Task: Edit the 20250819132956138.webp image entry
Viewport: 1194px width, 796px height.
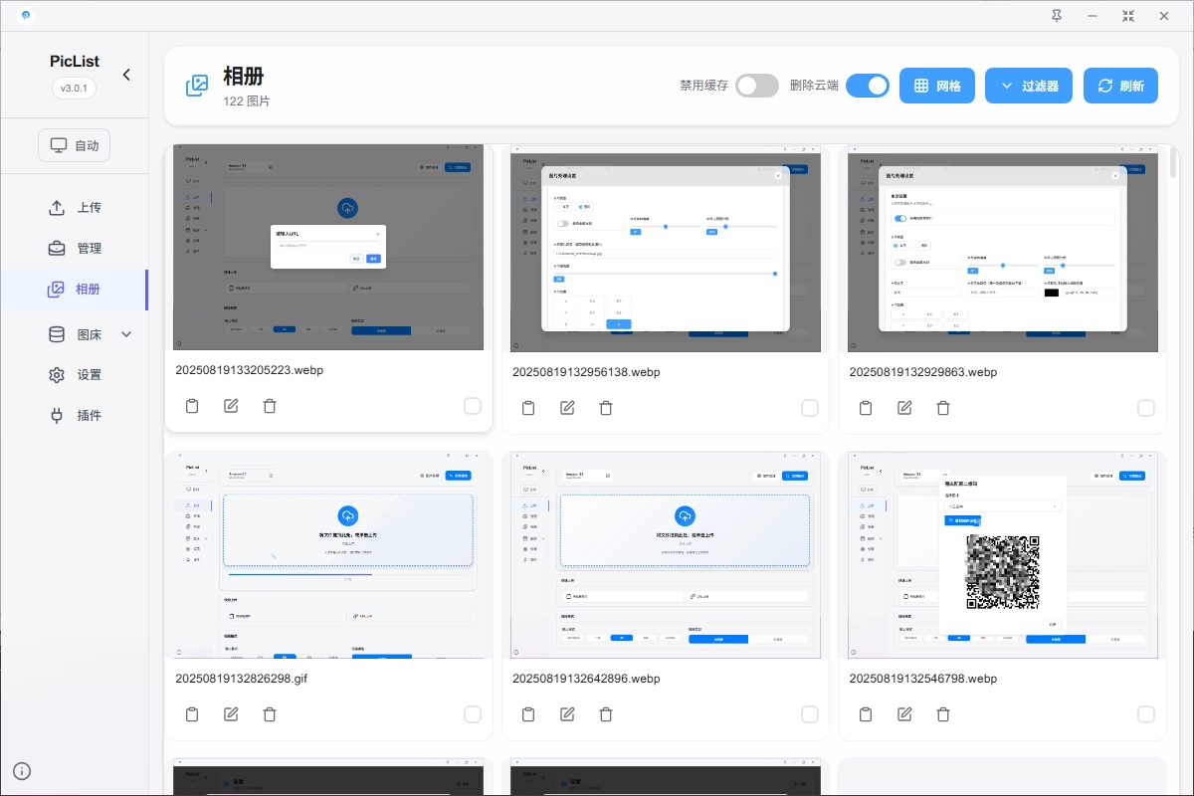Action: pyautogui.click(x=568, y=408)
